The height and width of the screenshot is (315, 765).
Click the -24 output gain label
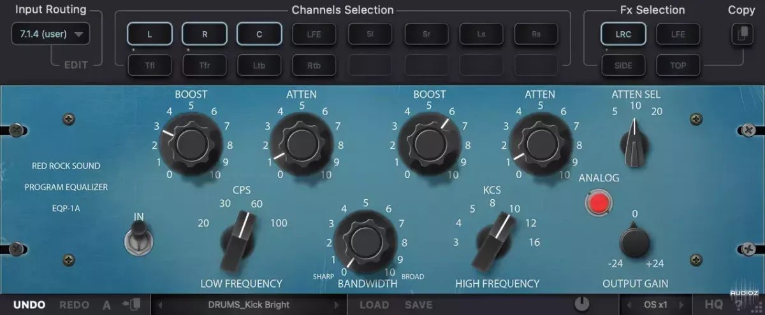615,264
